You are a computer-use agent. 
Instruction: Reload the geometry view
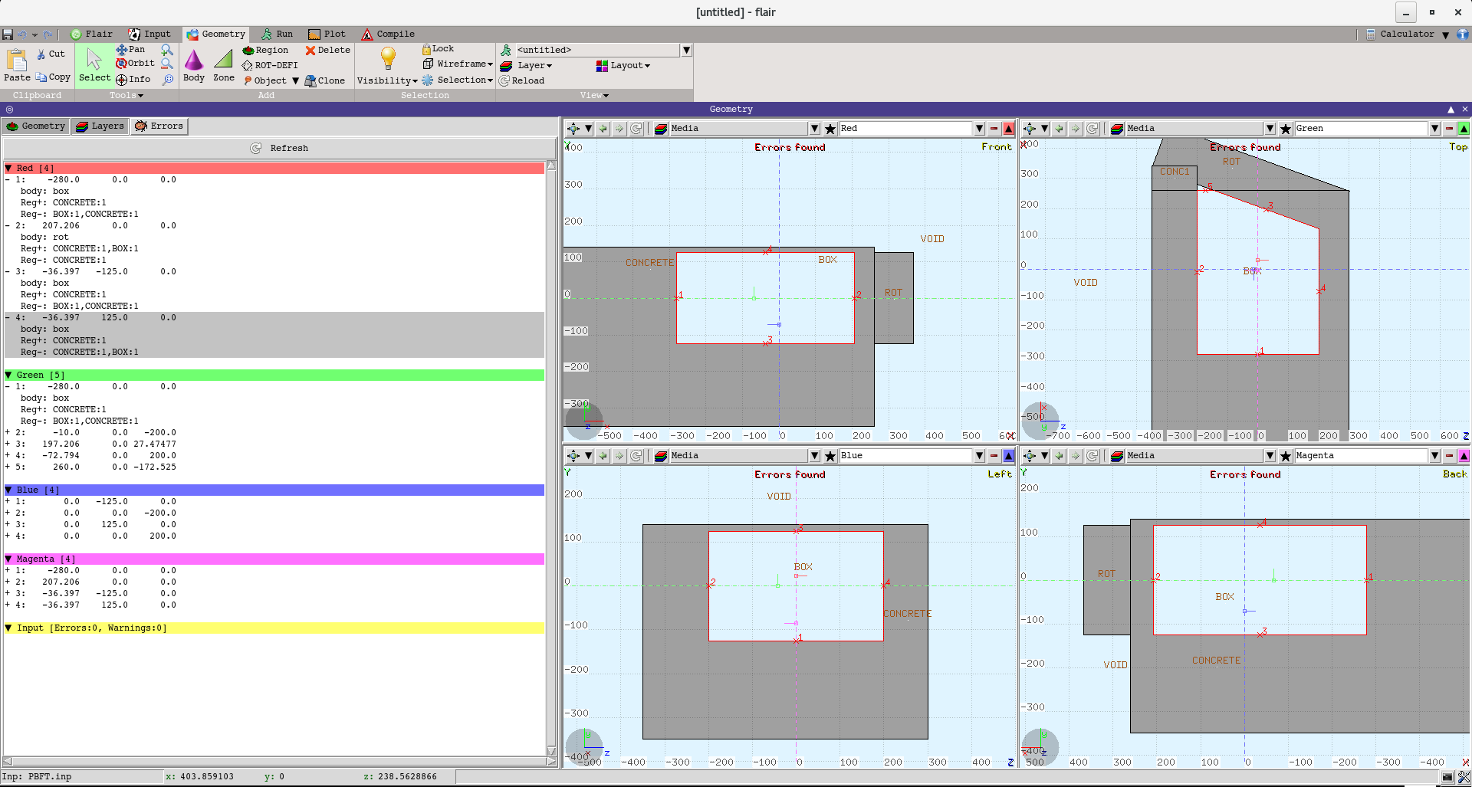pos(521,80)
